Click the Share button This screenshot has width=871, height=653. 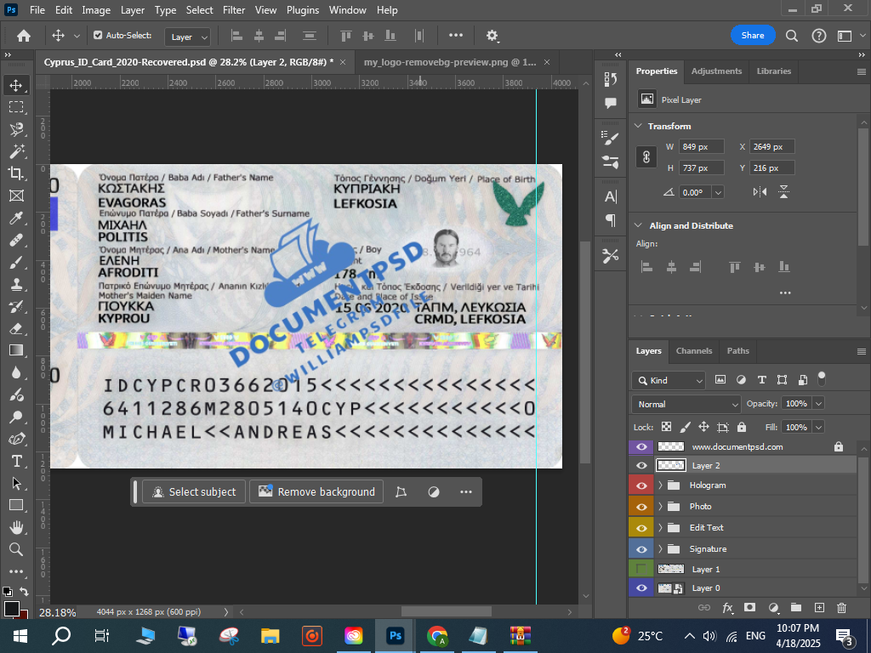point(753,36)
